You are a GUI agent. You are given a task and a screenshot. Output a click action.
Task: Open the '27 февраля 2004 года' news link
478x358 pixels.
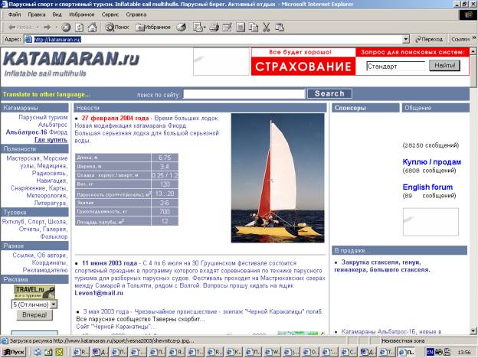point(115,118)
